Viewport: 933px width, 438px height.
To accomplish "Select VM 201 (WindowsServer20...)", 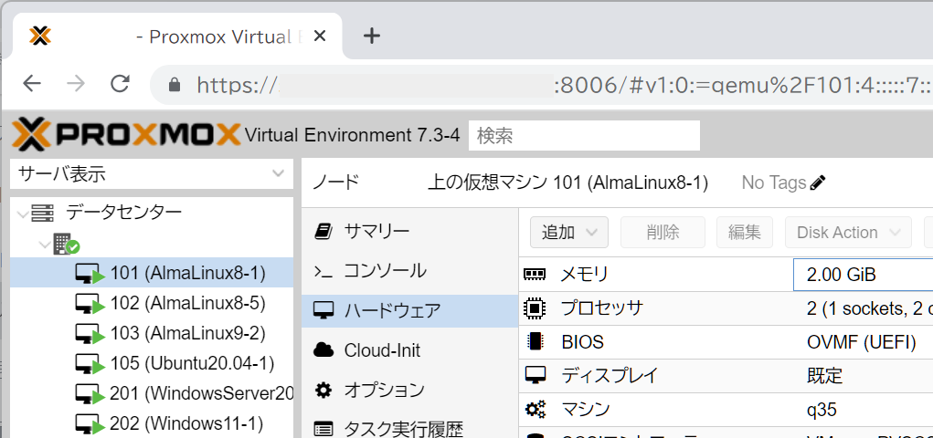I will [x=152, y=393].
